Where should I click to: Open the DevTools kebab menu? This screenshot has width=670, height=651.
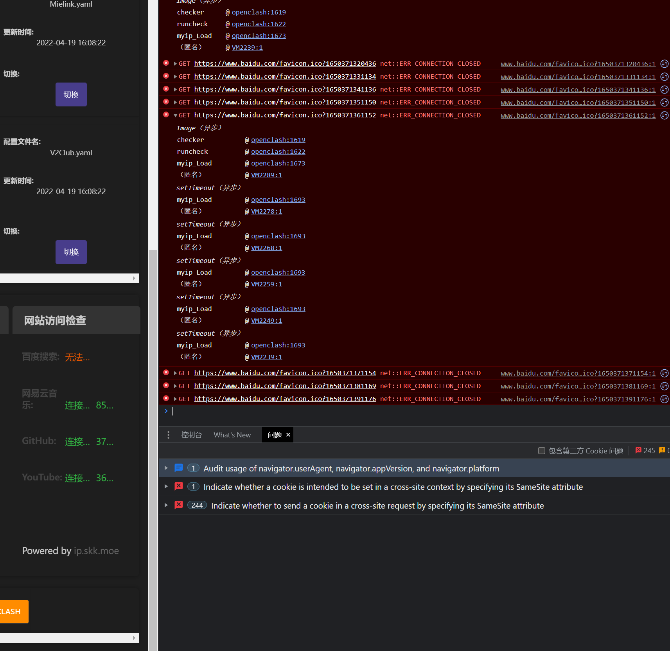[x=168, y=435]
